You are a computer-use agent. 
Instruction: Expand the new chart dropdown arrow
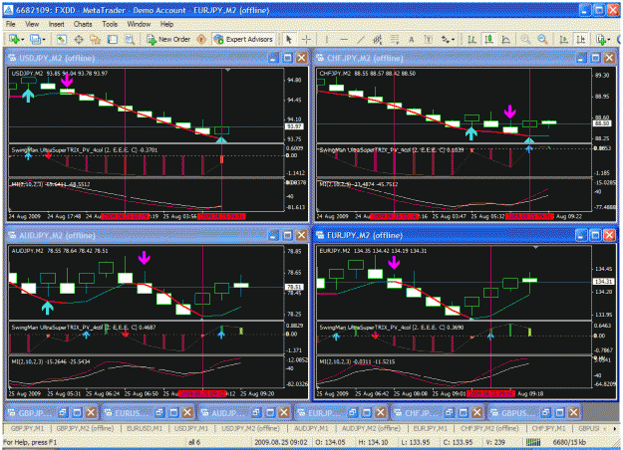click(x=22, y=39)
